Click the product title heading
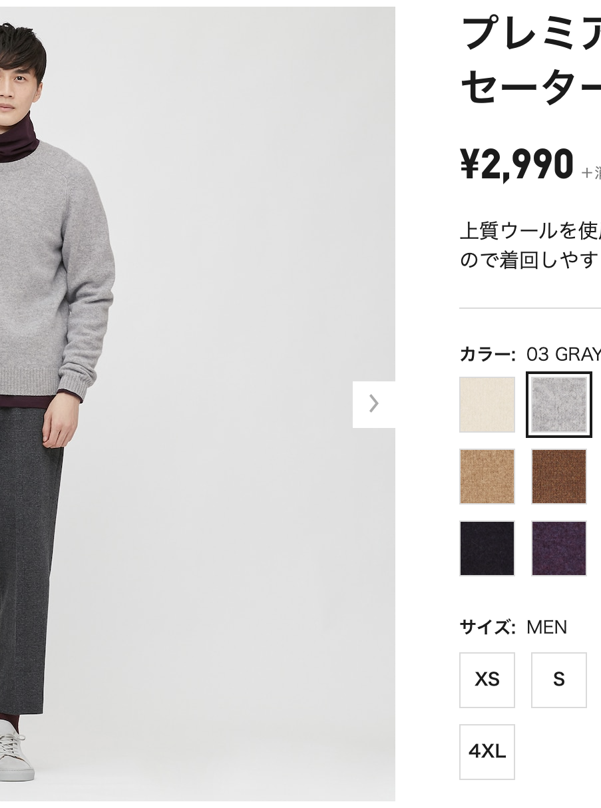Image resolution: width=601 pixels, height=808 pixels. point(530,60)
